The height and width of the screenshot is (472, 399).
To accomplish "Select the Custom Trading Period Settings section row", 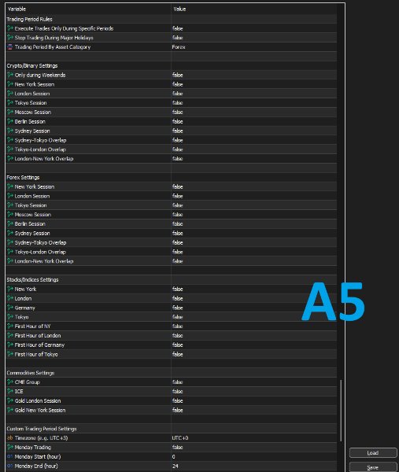I will point(171,429).
